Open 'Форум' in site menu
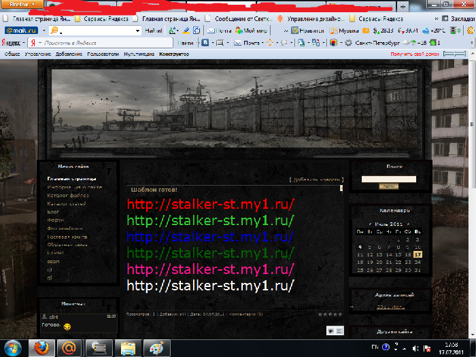 pos(56,220)
